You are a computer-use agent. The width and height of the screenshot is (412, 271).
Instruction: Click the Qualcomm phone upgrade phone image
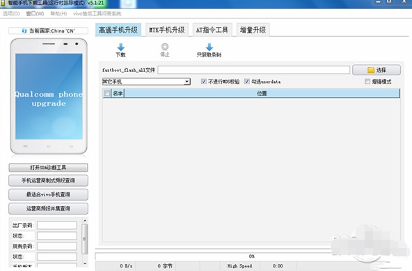tap(49, 96)
